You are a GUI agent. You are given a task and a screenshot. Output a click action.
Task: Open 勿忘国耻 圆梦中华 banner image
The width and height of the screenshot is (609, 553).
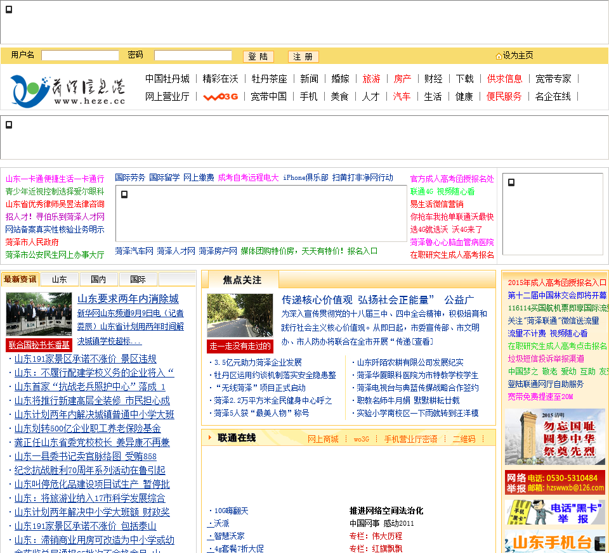[x=555, y=437]
